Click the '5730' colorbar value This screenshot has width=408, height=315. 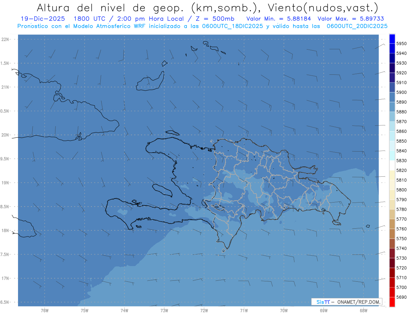pos(401,258)
